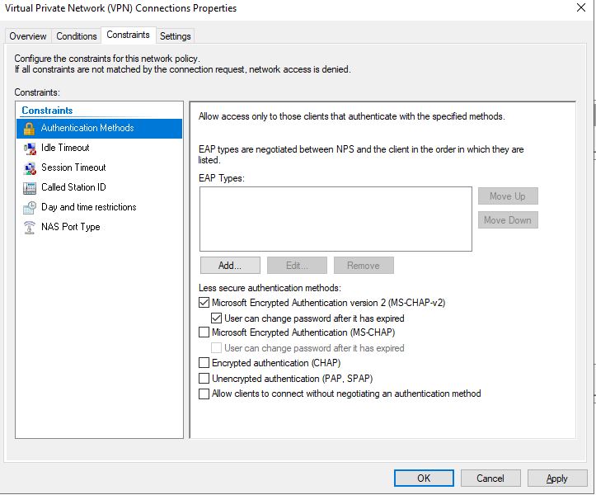Uncheck the MS-CHAP-v2 authentication checkbox
596x495 pixels.
(204, 303)
